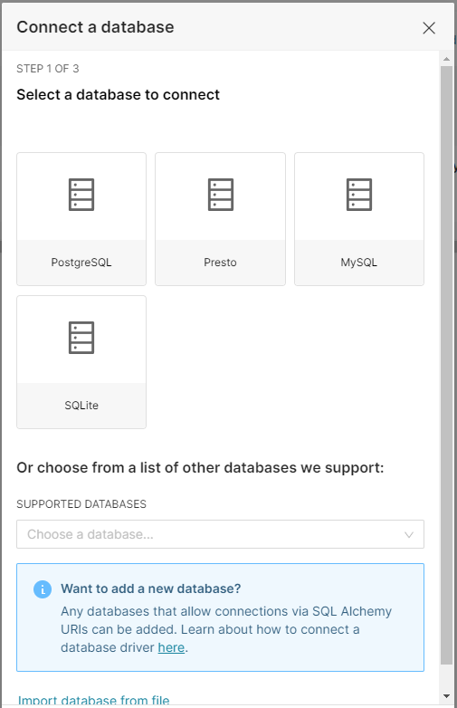
Task: Choose the Presto label card
Action: tap(220, 263)
